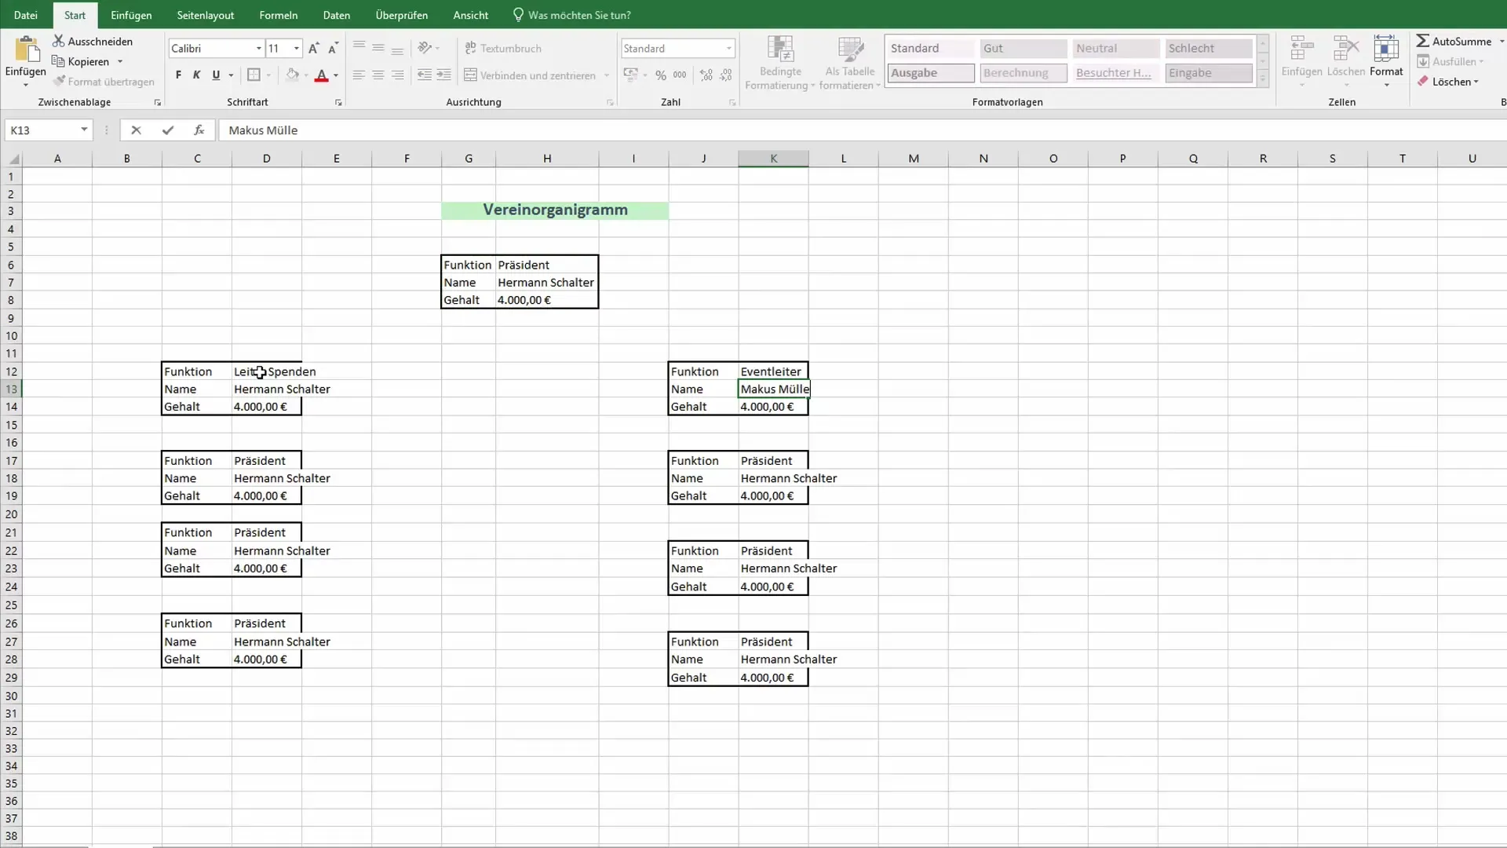Open Als Tabelle formatieren gallery

[x=850, y=63]
